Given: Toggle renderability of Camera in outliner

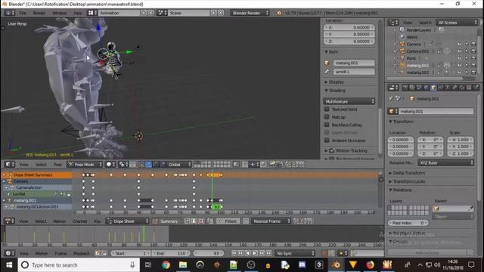Looking at the screenshot, I should [x=473, y=44].
